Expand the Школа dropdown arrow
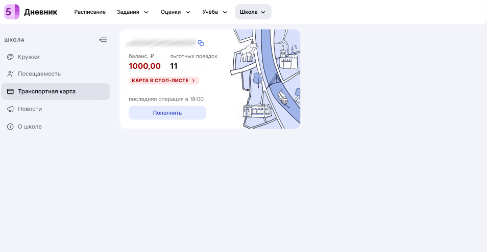 point(263,12)
